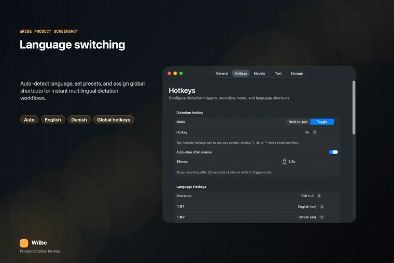Disable Auto-stop after silence switch
Screen dimensions: 394x263
pyautogui.click(x=333, y=152)
